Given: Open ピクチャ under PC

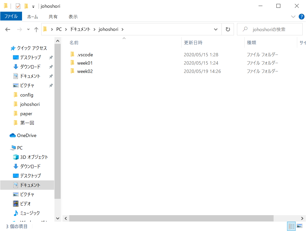Looking at the screenshot, I should [x=27, y=195].
